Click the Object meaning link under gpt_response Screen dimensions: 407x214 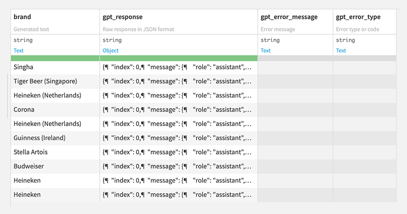coord(110,50)
